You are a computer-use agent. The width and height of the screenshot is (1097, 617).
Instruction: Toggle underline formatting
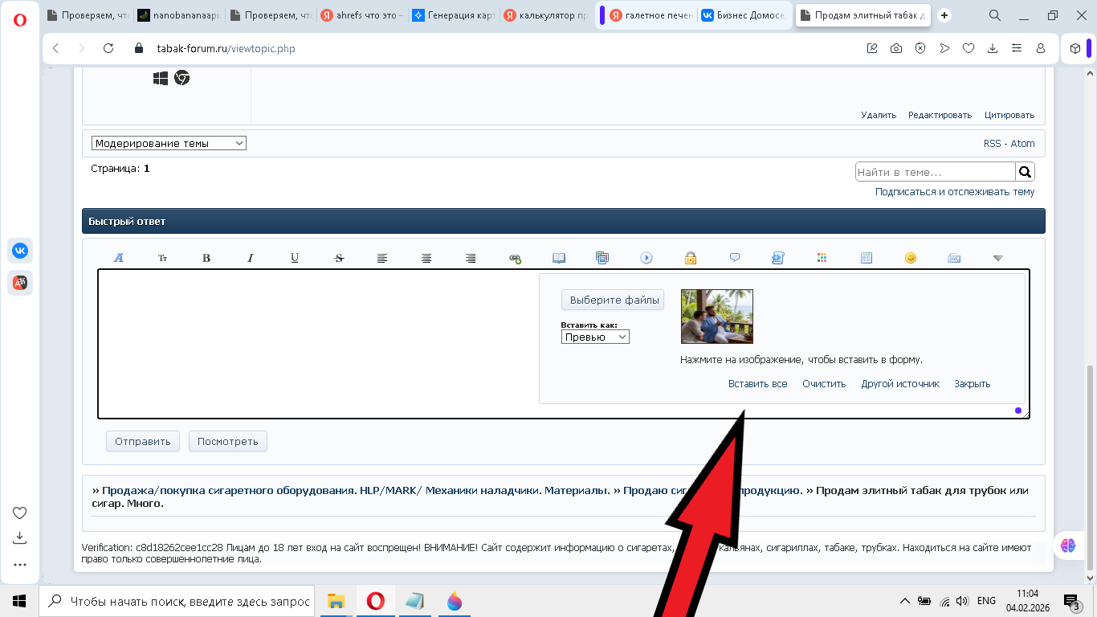pos(295,257)
